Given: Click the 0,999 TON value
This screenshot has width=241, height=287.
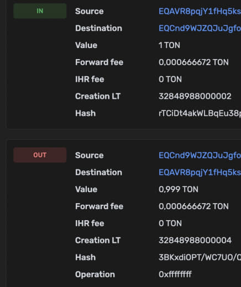Looking at the screenshot, I should pyautogui.click(x=179, y=189).
